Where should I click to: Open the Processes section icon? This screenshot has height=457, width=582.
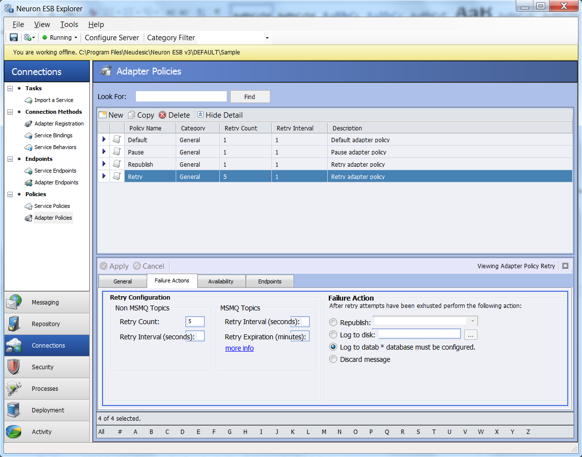(13, 388)
